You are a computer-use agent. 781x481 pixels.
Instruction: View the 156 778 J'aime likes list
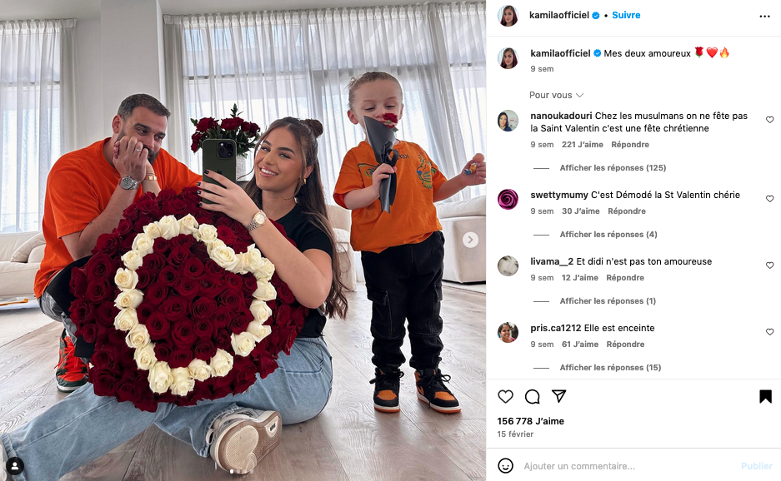click(530, 421)
